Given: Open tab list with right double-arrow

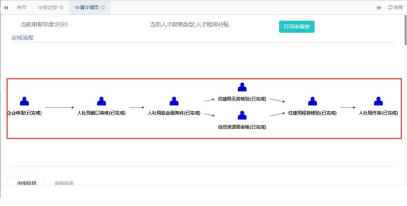Looking at the screenshot, I should (x=379, y=8).
